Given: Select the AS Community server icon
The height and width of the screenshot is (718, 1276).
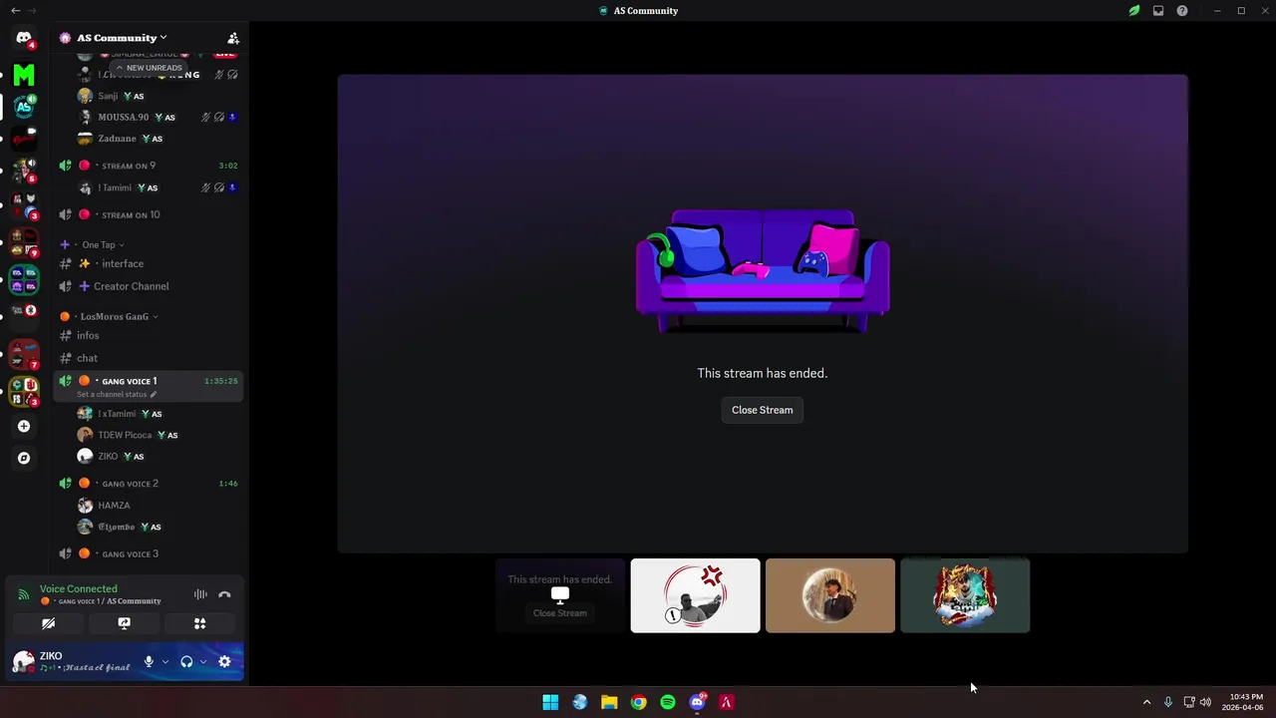Looking at the screenshot, I should point(24,106).
